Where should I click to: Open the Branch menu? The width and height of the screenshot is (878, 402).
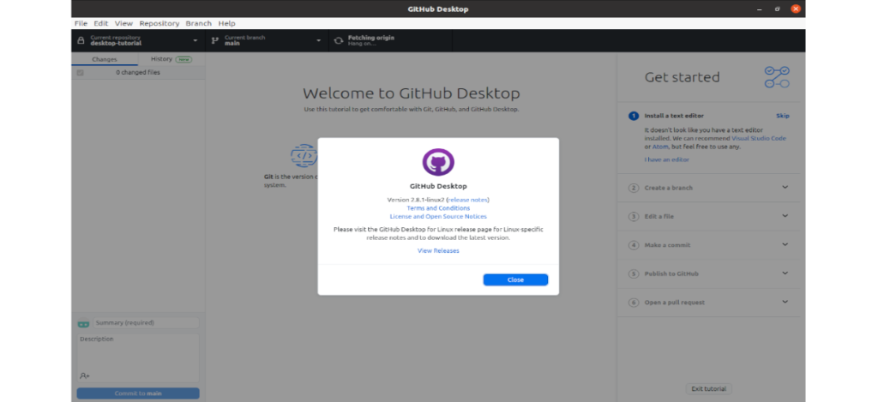pyautogui.click(x=198, y=23)
